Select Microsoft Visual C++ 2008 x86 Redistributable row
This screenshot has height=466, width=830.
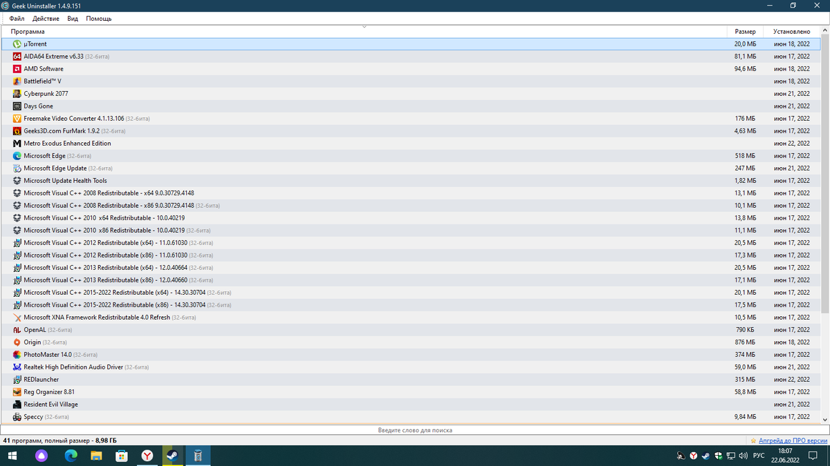(409, 206)
